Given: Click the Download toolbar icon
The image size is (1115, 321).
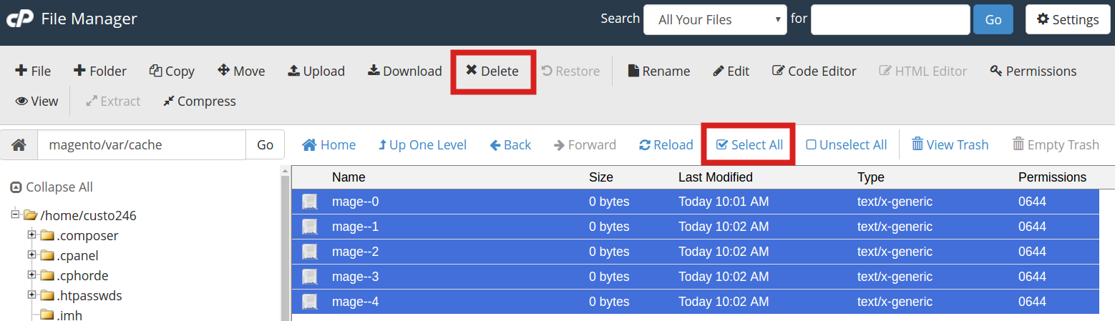Looking at the screenshot, I should [374, 71].
